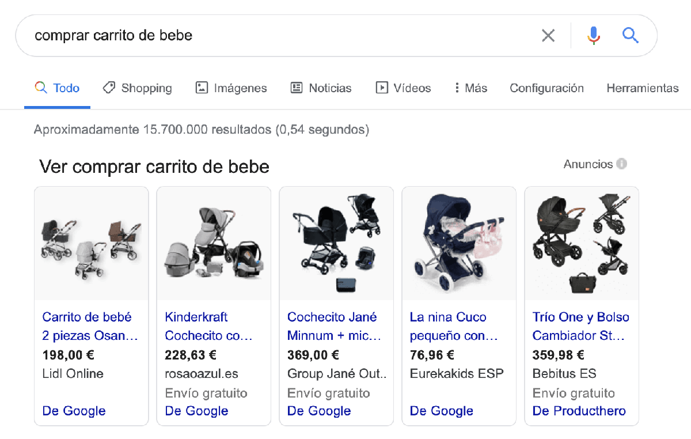Click the magnifier icon on the Todo tab
This screenshot has width=691, height=439.
(x=41, y=88)
